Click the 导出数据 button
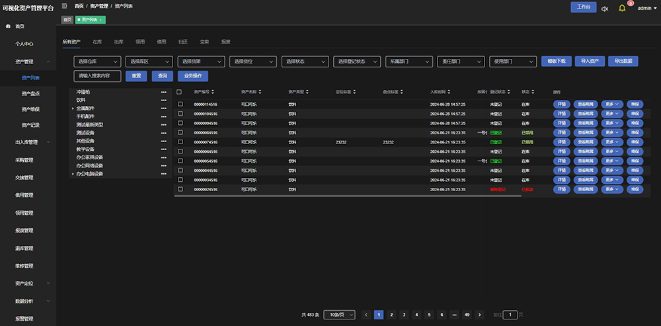The image size is (661, 326). click(x=623, y=61)
